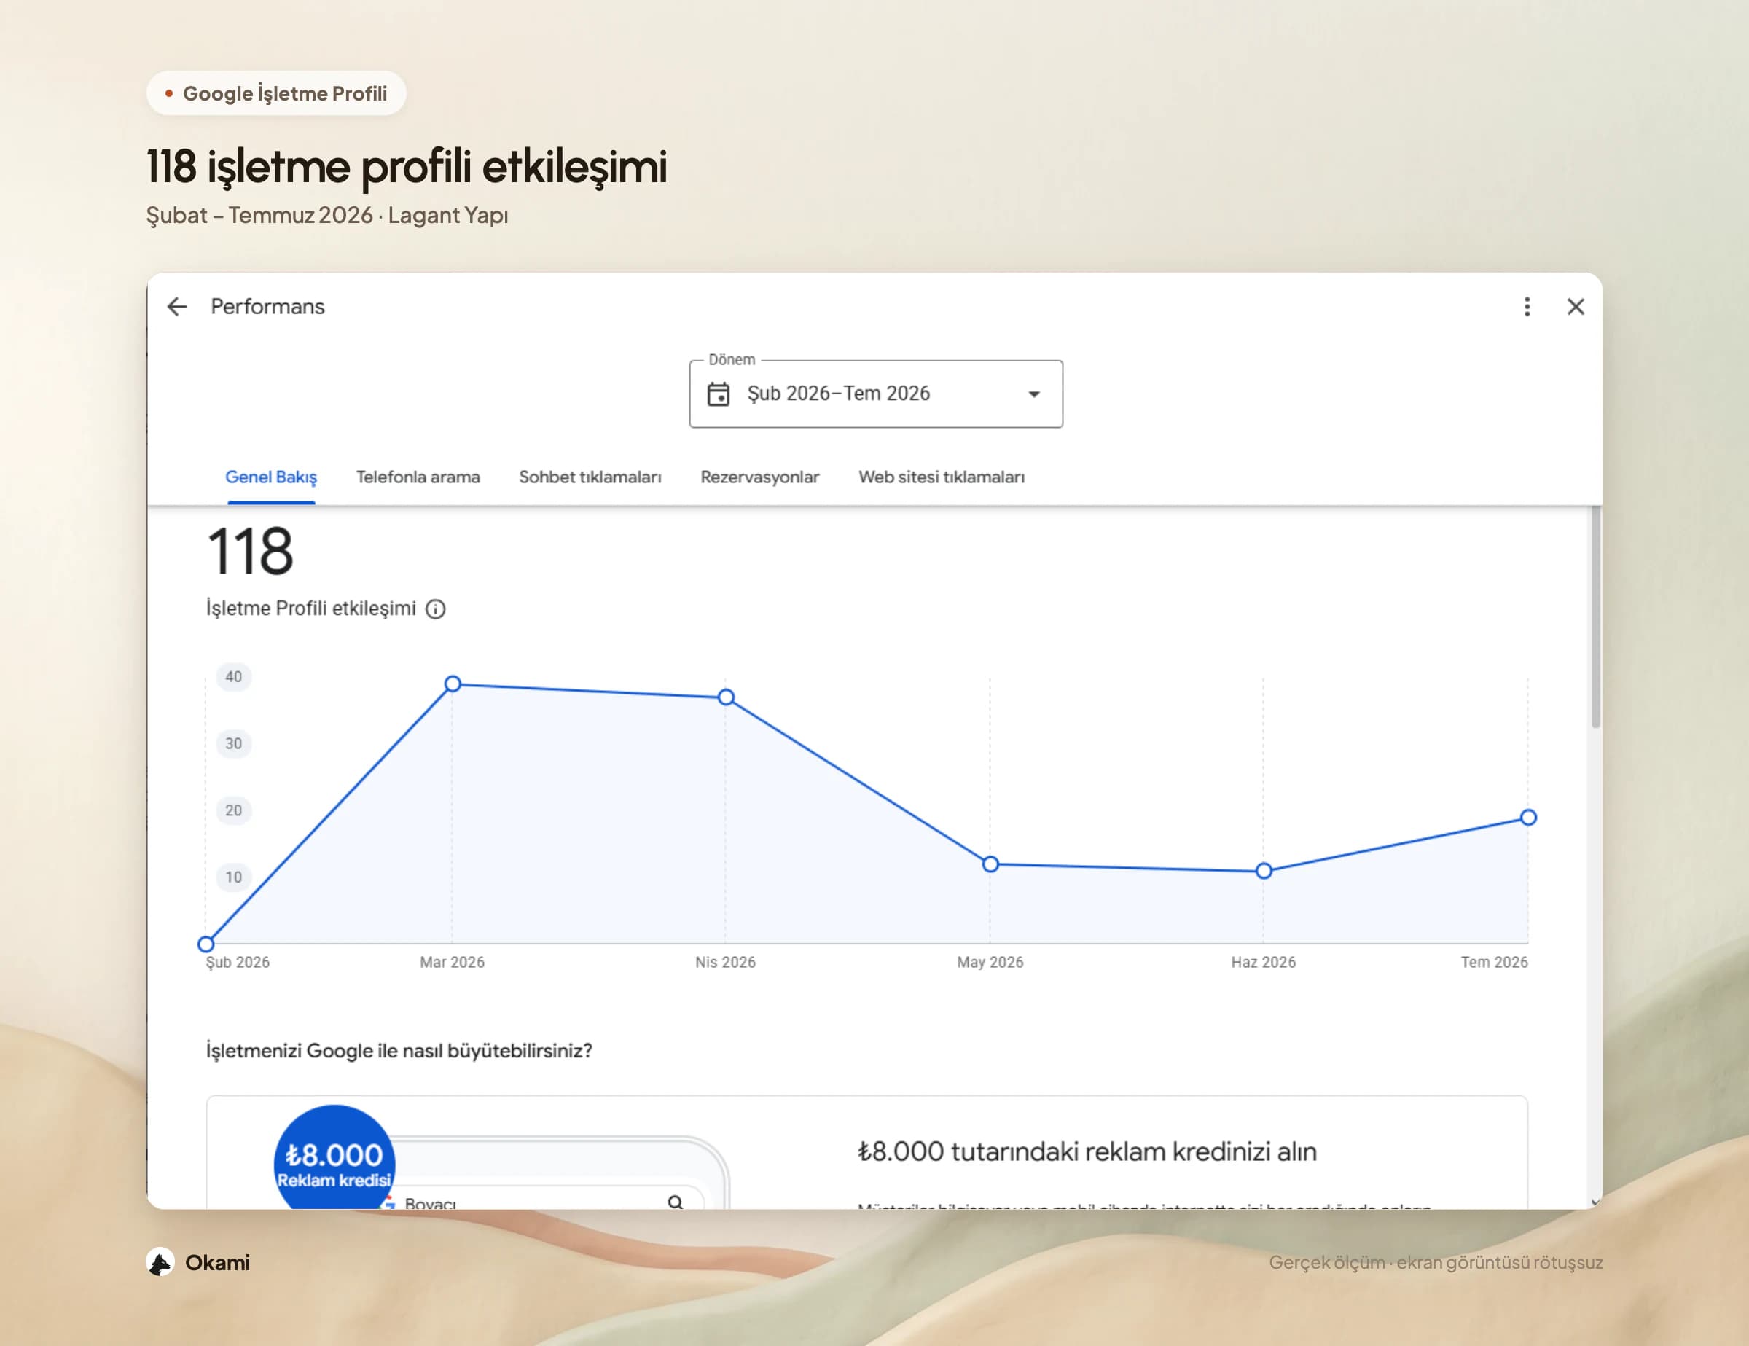Viewport: 1749px width, 1346px height.
Task: Expand the Dönem period dropdown arrow
Action: pos(1034,394)
